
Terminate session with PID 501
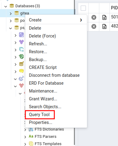pyautogui.click(x=94, y=18)
